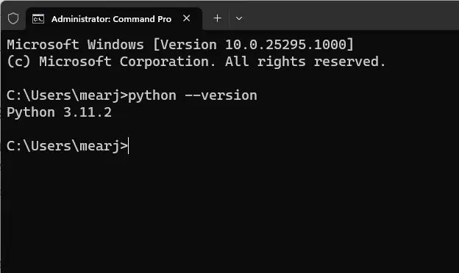Click the administrator shield icon
Screen dimensions: 459x273
13,18
